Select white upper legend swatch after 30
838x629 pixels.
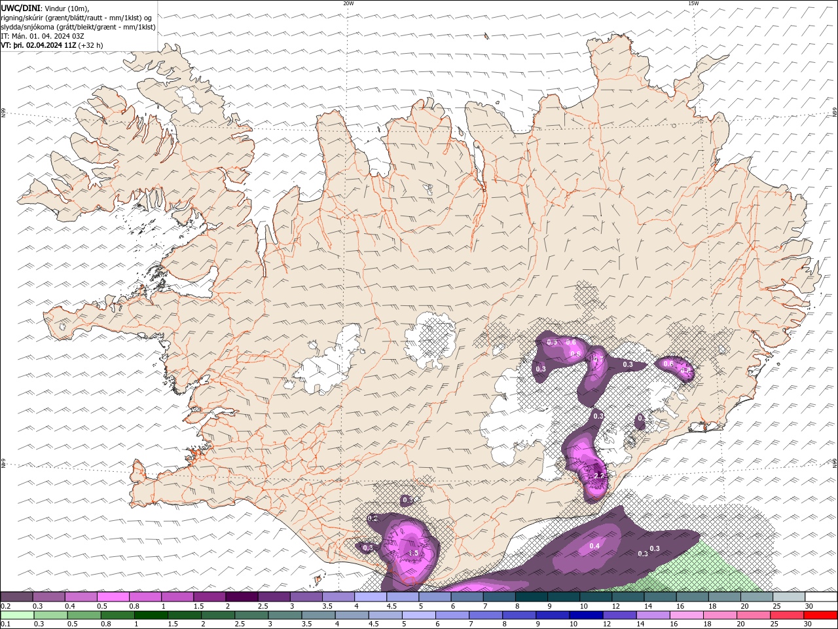820,597
